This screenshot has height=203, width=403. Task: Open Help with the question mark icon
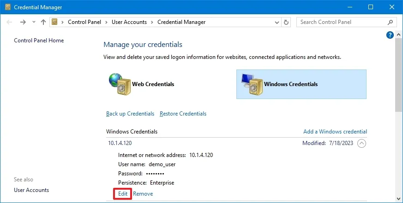(390, 35)
